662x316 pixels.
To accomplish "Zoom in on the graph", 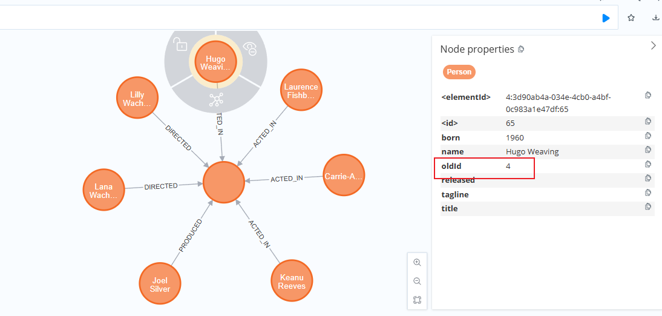I will click(x=417, y=262).
